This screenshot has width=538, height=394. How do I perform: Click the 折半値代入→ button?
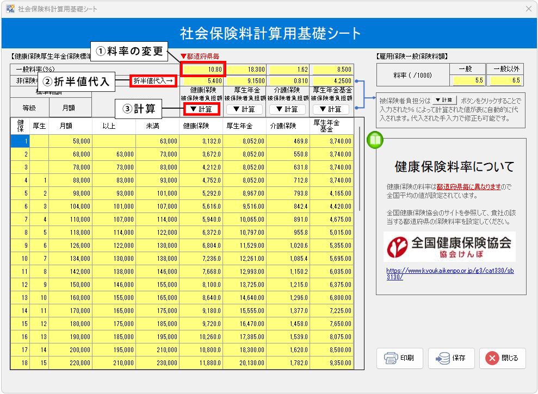[x=154, y=81]
